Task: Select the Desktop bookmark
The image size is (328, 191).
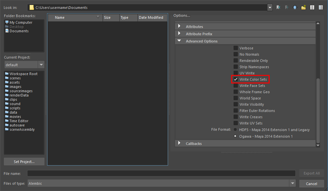Action: click(x=14, y=27)
